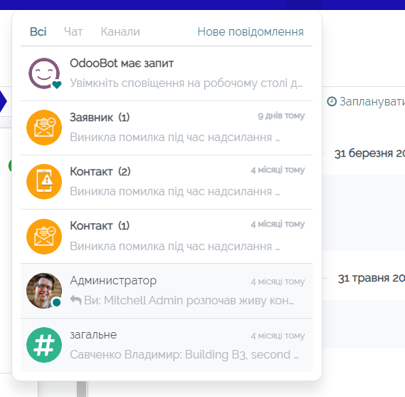
Task: Click the Контакт (1) mail failure envelope icon
Action: [x=44, y=237]
